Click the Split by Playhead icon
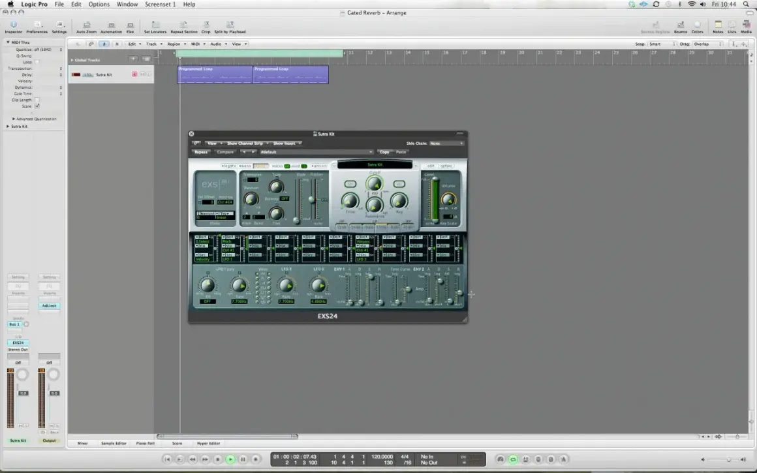757x473 pixels. pos(230,27)
